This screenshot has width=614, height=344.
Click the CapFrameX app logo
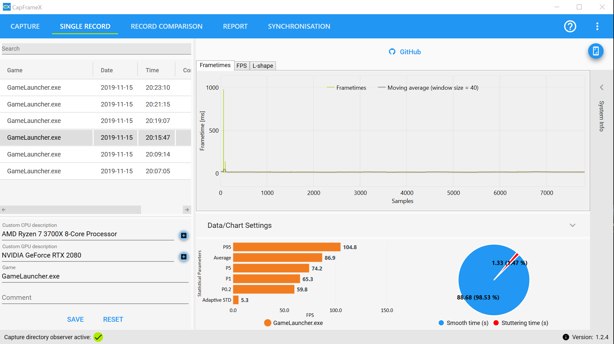pos(6,7)
